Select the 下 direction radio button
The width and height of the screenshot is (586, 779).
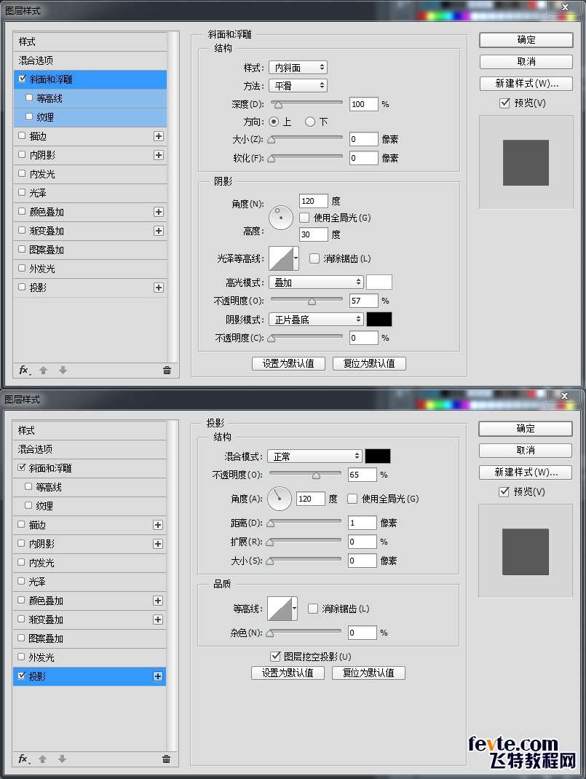(x=310, y=122)
